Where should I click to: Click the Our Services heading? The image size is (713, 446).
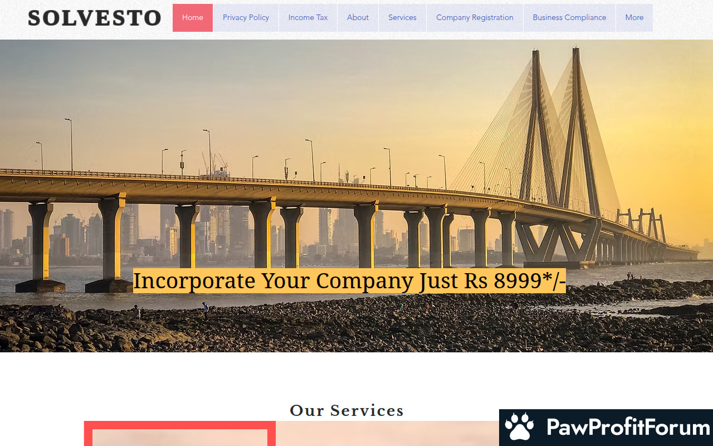click(346, 410)
